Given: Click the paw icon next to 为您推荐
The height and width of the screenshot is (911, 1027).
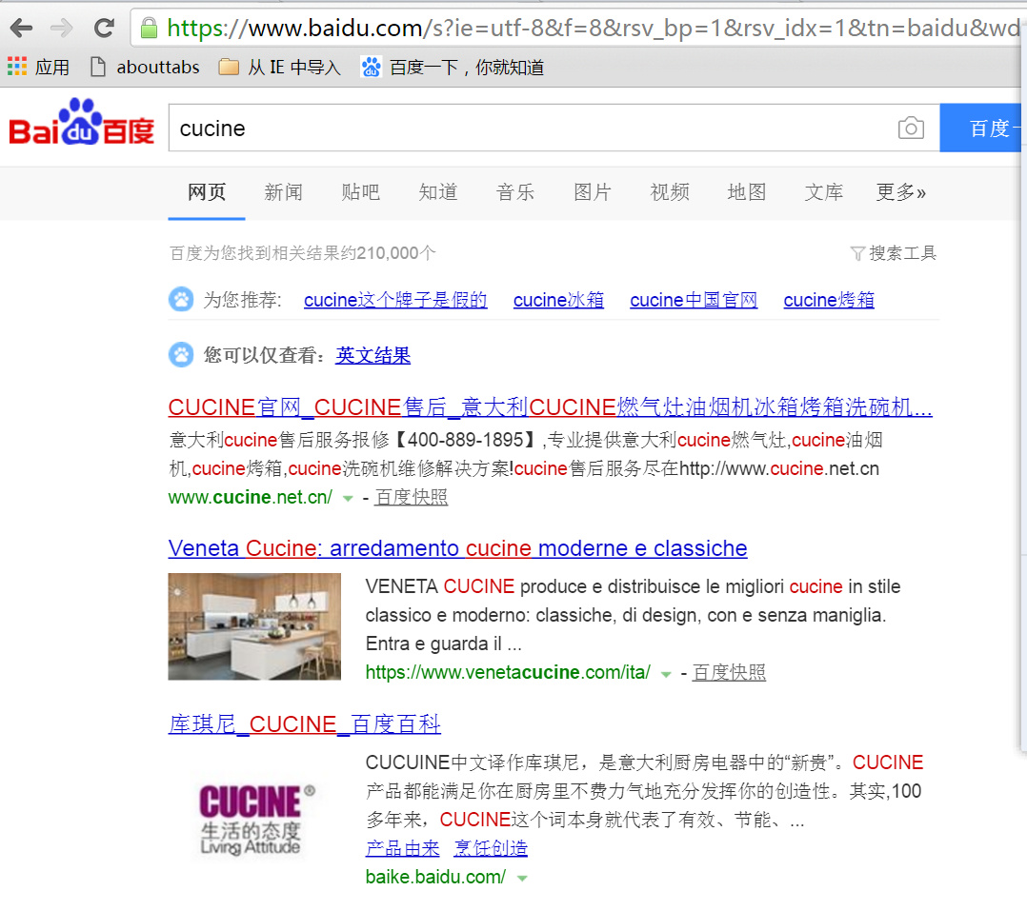Looking at the screenshot, I should click(180, 299).
